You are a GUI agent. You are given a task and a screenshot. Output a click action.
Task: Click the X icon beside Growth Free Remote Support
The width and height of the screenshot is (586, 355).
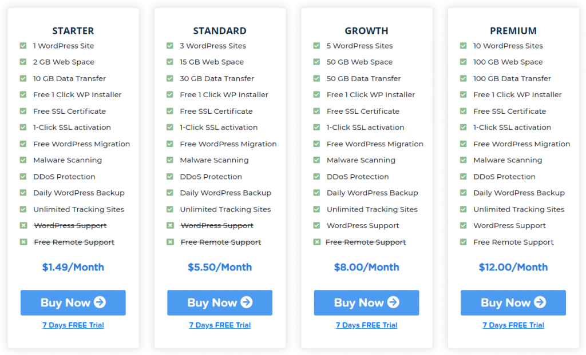(316, 242)
